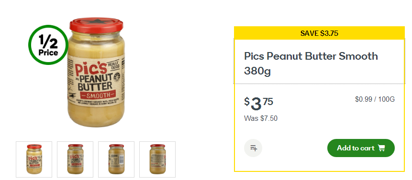The height and width of the screenshot is (180, 412).
Task: Click PEANUT BUTTER text on the main jar label
Action: pyautogui.click(x=96, y=82)
